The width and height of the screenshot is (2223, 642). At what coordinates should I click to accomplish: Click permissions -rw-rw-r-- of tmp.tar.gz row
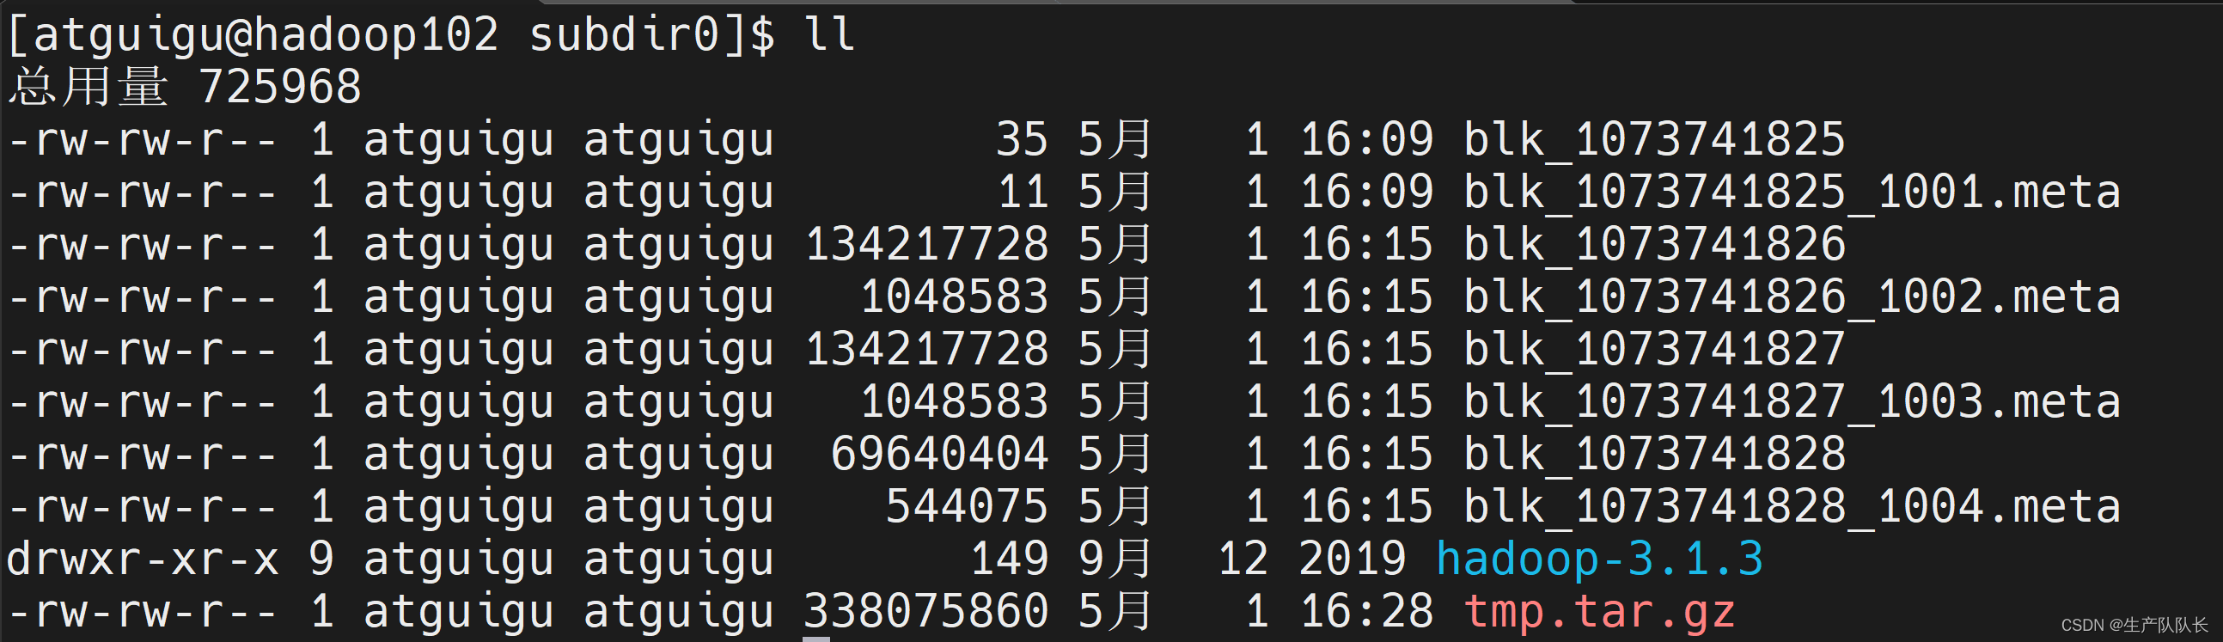[x=143, y=612]
